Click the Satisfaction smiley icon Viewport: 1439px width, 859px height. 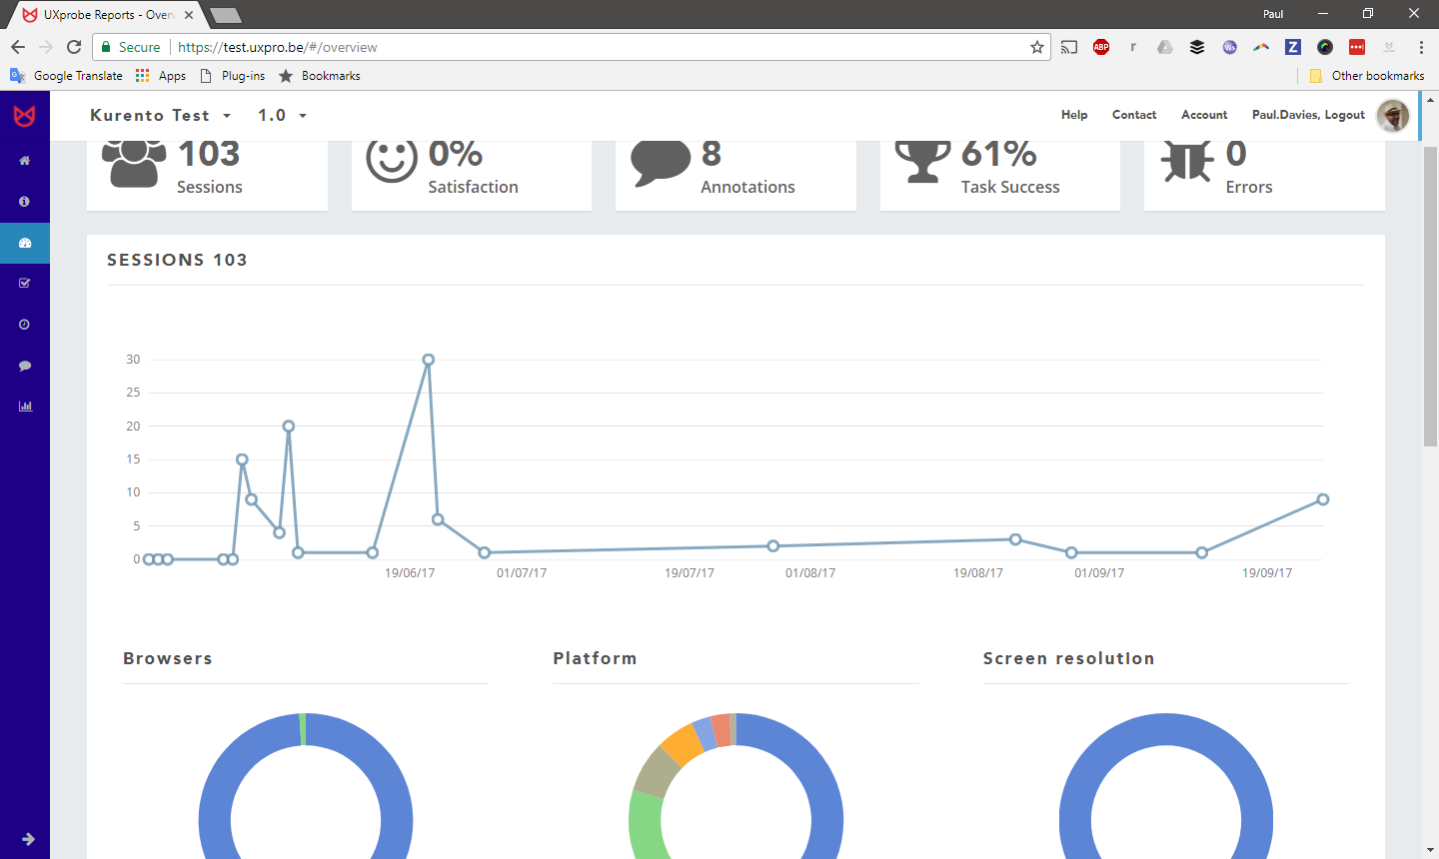[391, 159]
